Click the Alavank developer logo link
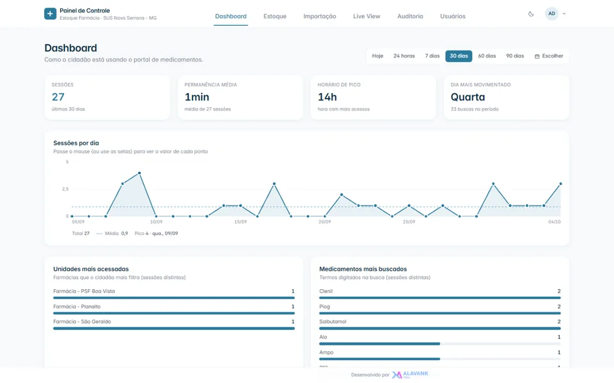 click(410, 375)
